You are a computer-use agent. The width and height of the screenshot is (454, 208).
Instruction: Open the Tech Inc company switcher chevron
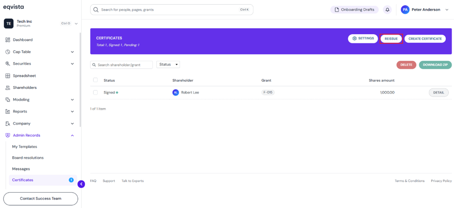click(76, 24)
